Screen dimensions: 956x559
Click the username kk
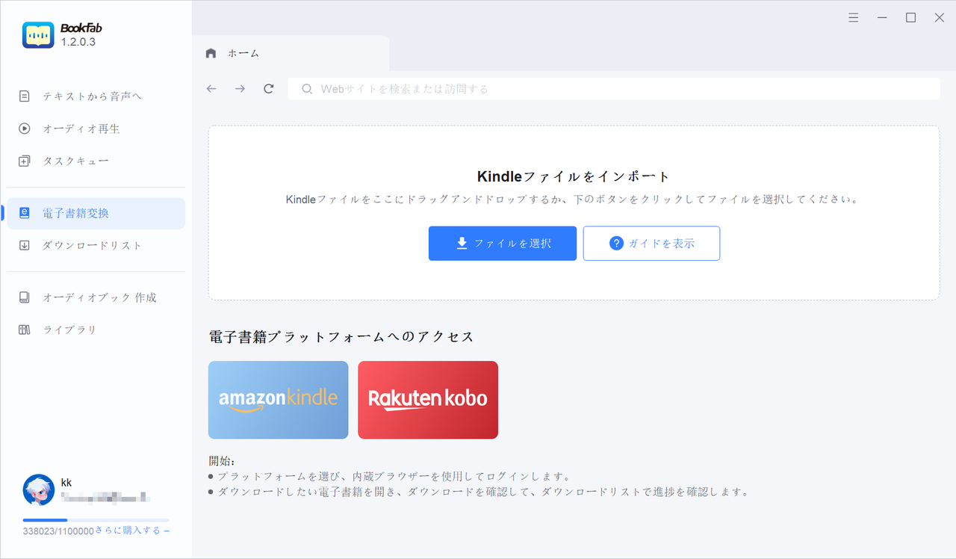click(x=66, y=483)
